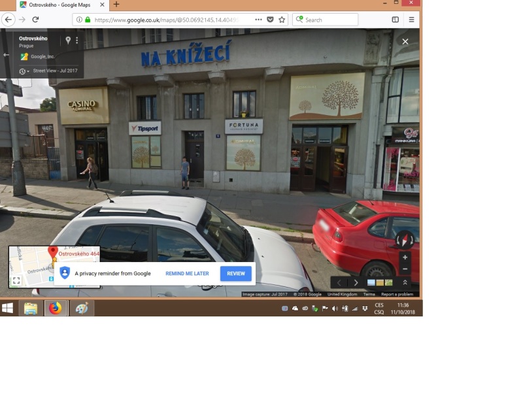Save to Pocket icon in address bar
This screenshot has height=402, width=523.
tap(271, 20)
